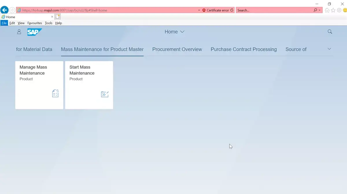Refresh the page with the reload icon
347x194 pixels.
click(232, 10)
